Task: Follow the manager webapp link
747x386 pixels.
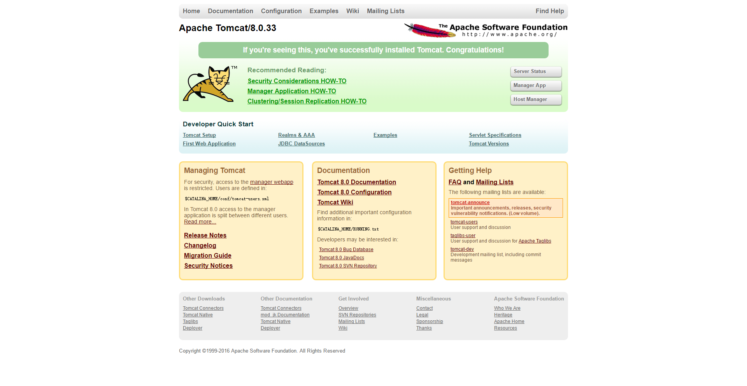Action: 272,182
